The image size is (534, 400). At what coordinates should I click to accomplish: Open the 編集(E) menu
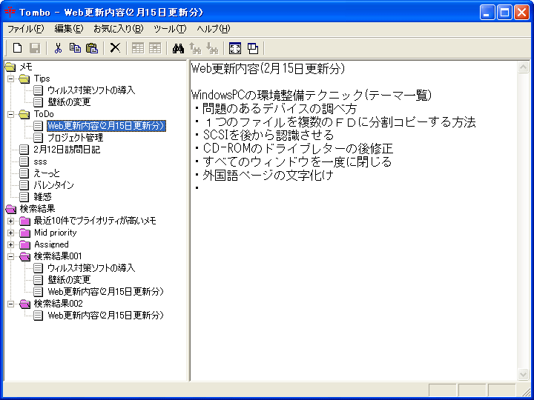click(x=69, y=29)
